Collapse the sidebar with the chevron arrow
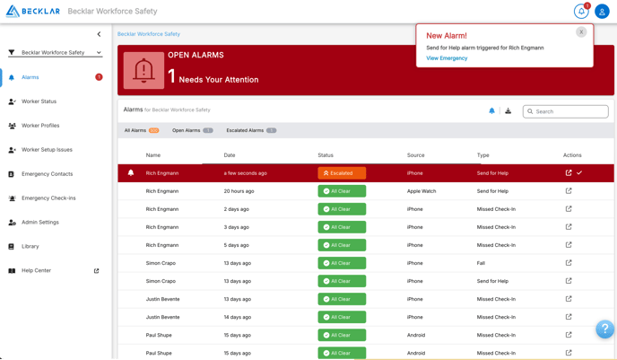617x360 pixels. coord(99,34)
